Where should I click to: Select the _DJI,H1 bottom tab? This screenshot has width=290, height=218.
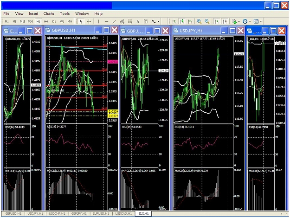(x=143, y=213)
